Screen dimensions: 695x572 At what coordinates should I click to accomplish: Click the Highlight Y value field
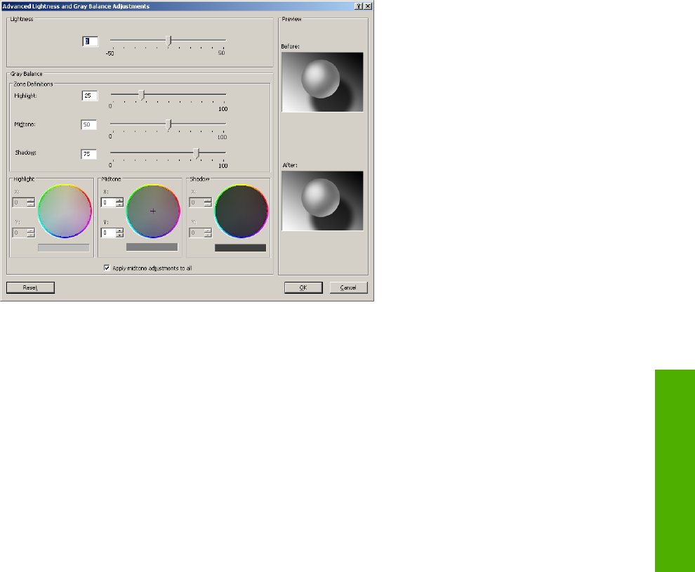(20, 233)
